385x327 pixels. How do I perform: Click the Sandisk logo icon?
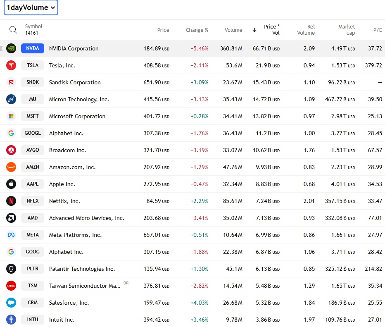click(11, 82)
